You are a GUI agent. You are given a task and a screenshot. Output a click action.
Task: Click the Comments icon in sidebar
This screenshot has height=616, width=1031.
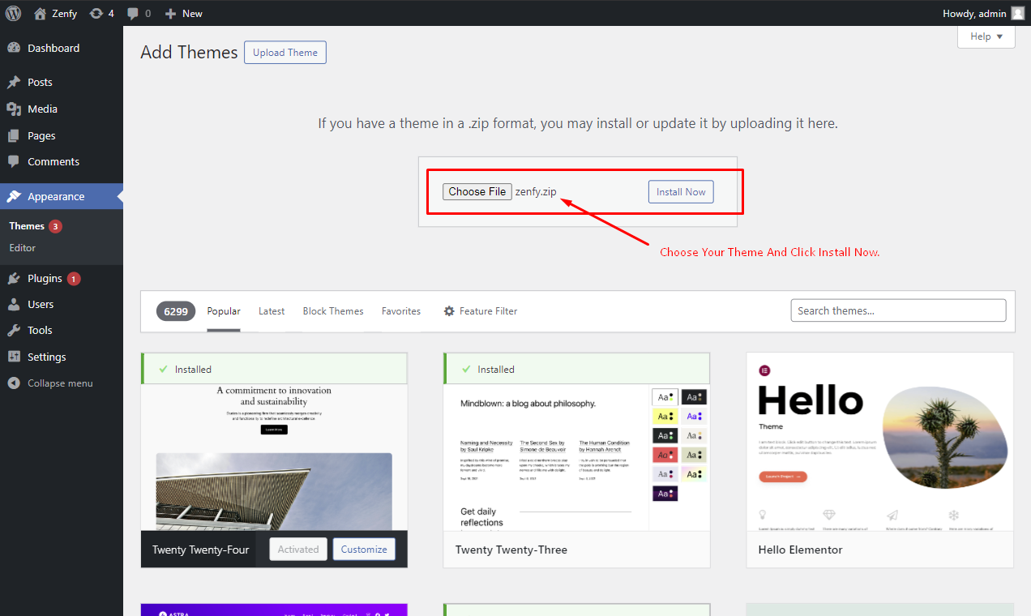14,161
